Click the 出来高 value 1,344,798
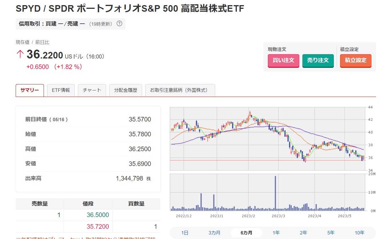The image size is (388, 239). 130,179
